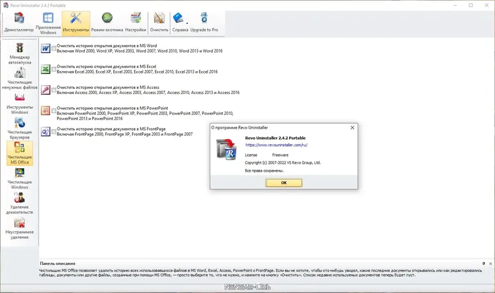Open Удаление доказательств sidebar tool
Viewport: 495px width, 293px height.
click(x=20, y=203)
